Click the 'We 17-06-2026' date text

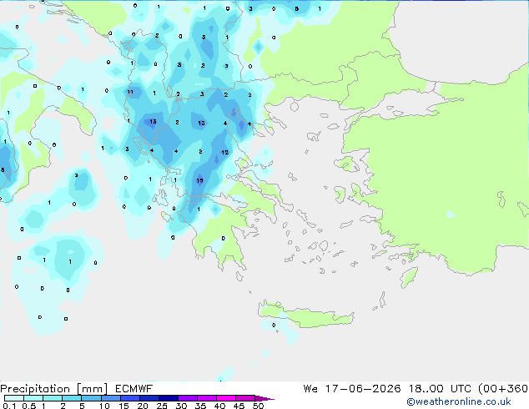pyautogui.click(x=352, y=389)
